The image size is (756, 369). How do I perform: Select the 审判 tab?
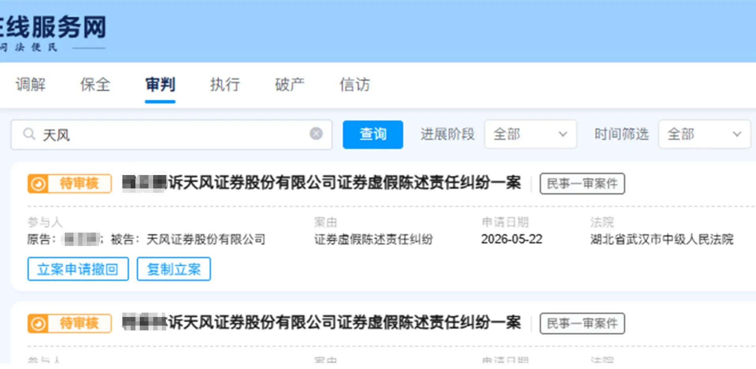coord(160,85)
